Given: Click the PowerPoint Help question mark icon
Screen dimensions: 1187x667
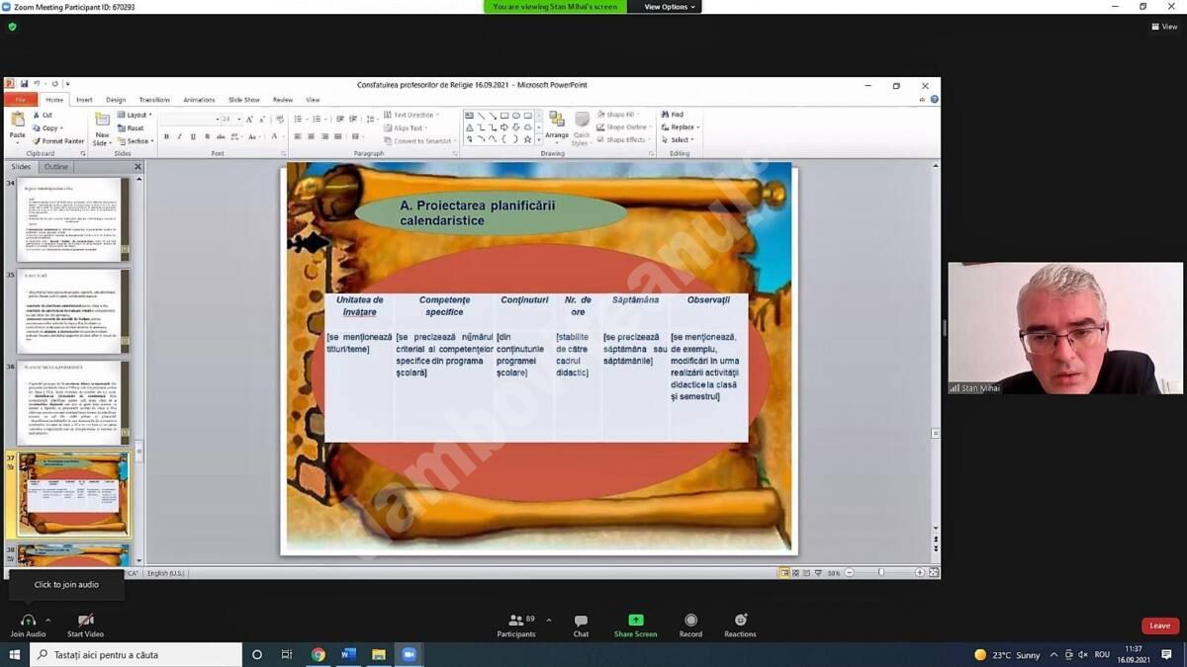Looking at the screenshot, I should point(934,100).
